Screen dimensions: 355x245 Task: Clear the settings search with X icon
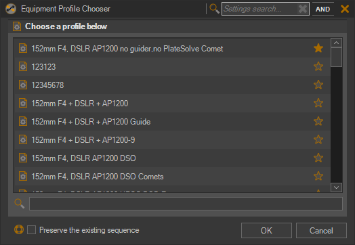tap(303, 9)
